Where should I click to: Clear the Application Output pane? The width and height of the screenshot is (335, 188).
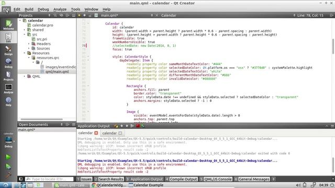(116, 126)
